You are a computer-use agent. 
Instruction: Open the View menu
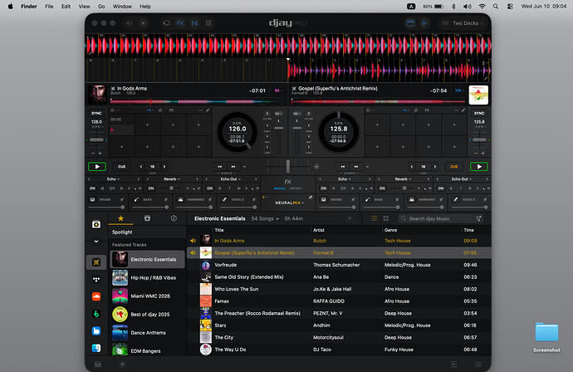click(x=84, y=6)
